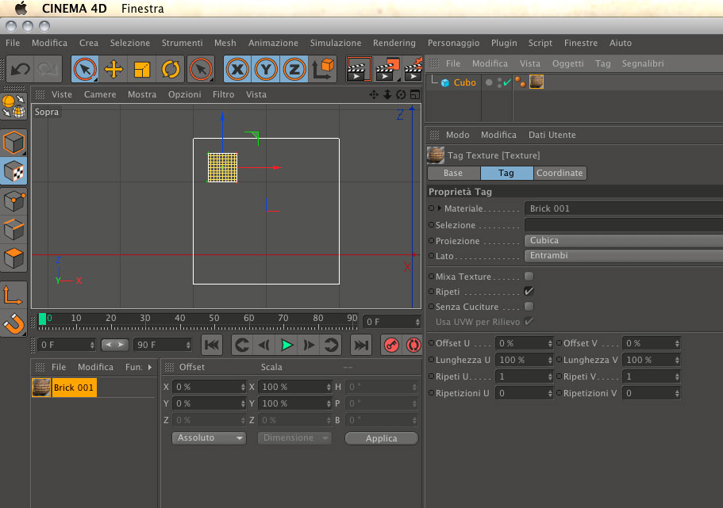Click the Redo arrow icon
Viewport: 723px width, 508px height.
coord(47,70)
